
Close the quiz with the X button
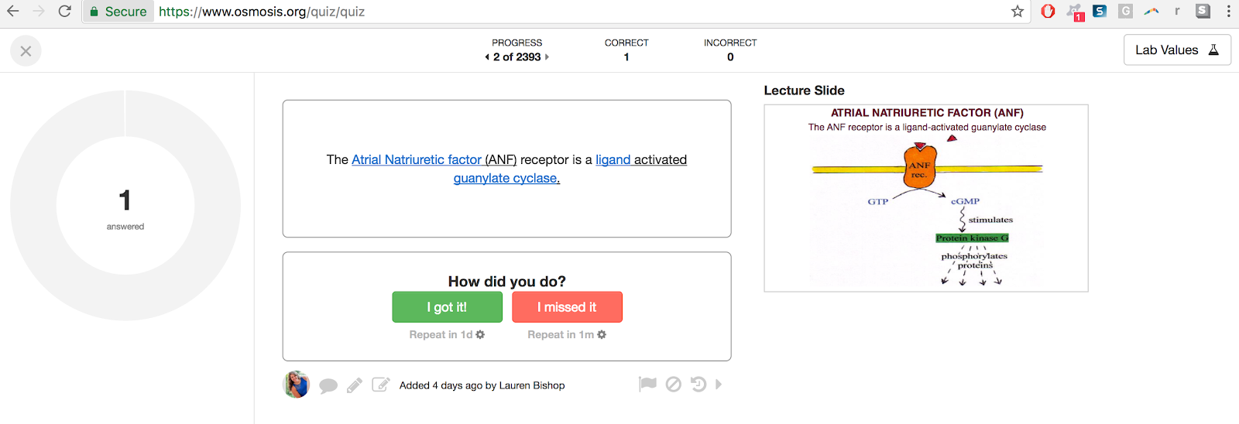[26, 51]
